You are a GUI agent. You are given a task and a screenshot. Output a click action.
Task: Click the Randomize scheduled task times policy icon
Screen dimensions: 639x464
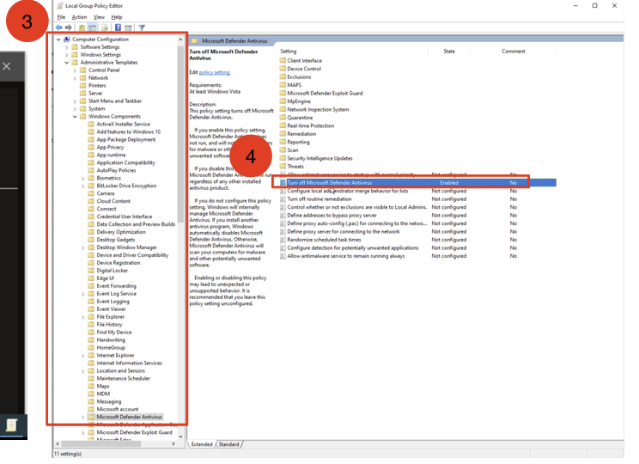coord(283,240)
